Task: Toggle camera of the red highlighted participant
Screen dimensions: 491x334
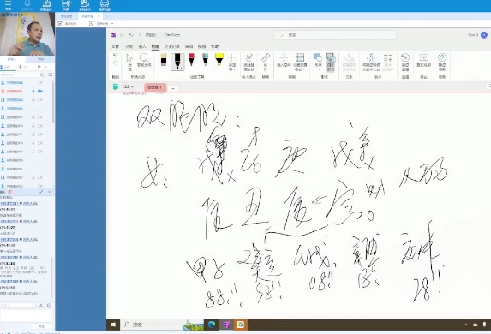Action: [x=40, y=91]
